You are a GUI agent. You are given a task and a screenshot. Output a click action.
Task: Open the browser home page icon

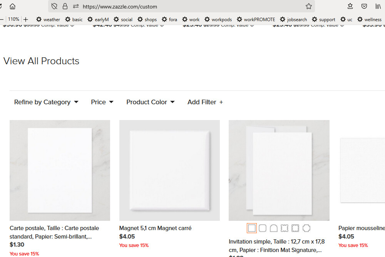pos(12,7)
